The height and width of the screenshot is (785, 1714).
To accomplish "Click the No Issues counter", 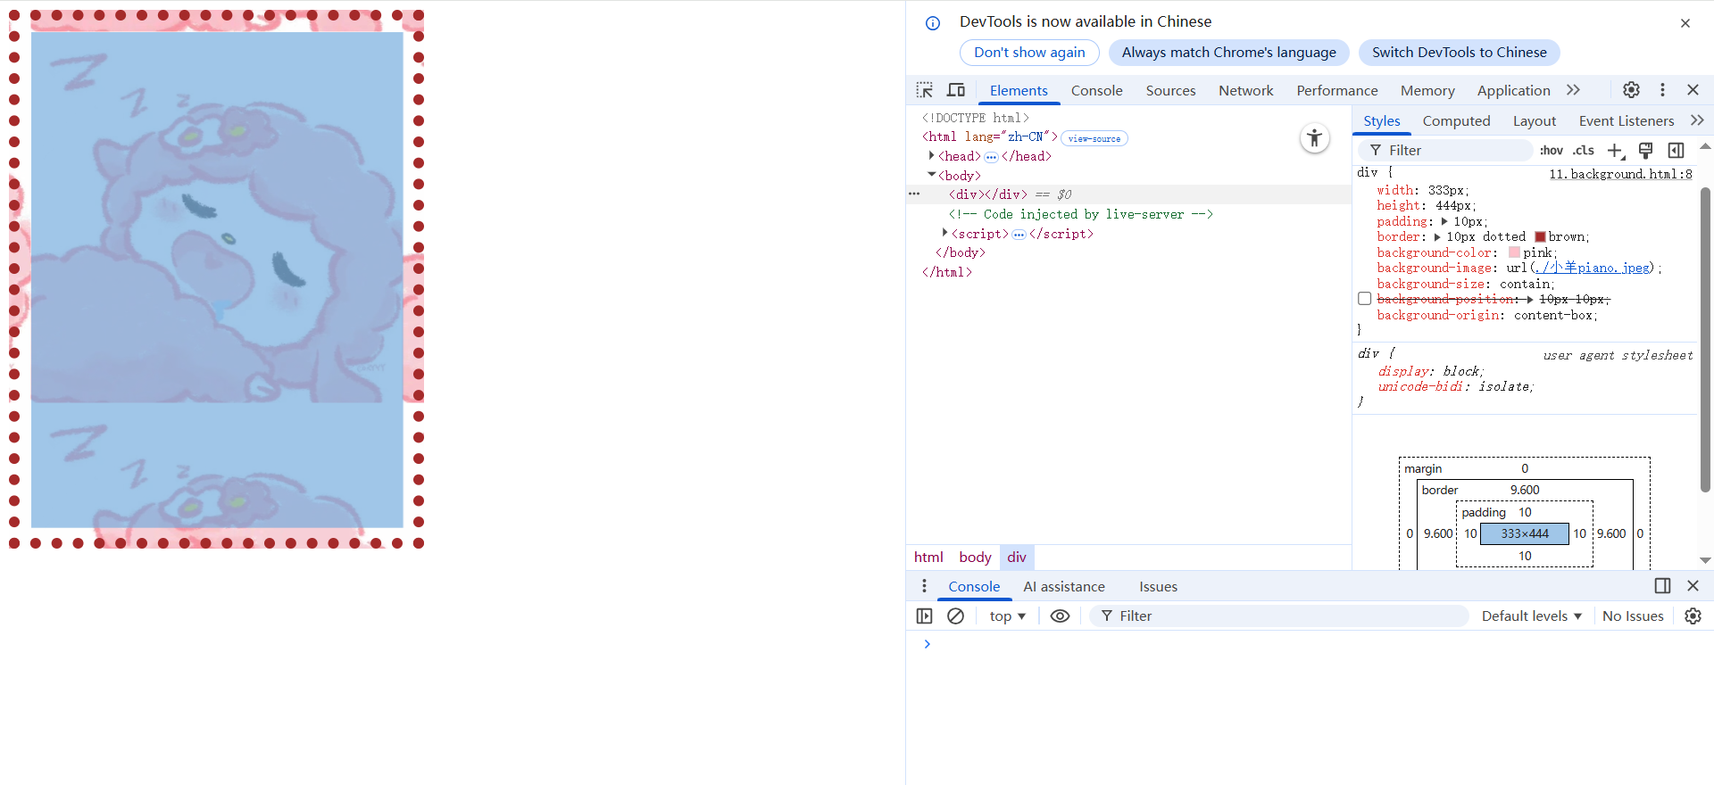I will tap(1633, 616).
